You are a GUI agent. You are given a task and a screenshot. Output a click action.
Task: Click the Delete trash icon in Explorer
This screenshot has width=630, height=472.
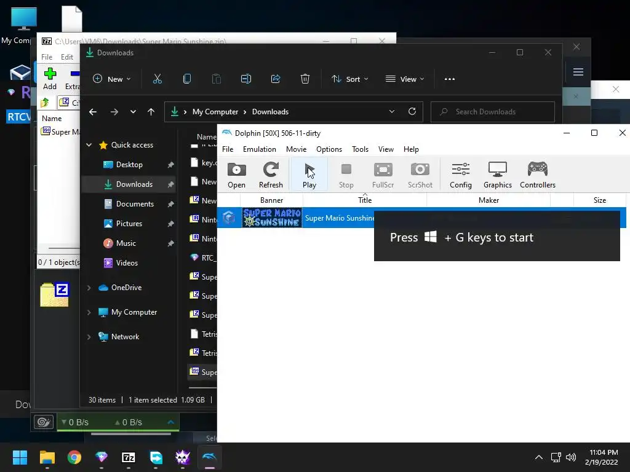[305, 79]
